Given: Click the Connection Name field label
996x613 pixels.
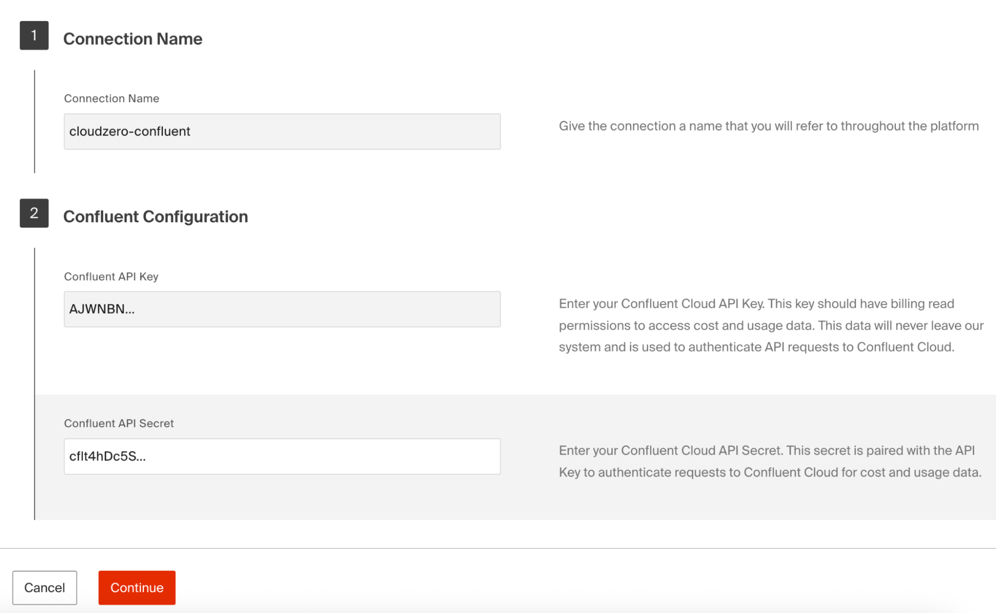Looking at the screenshot, I should (x=112, y=99).
